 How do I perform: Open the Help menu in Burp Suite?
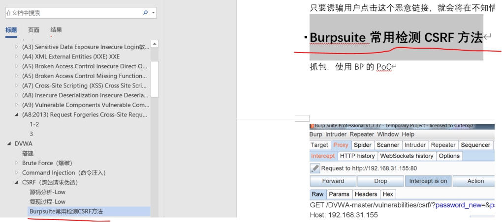tap(408, 134)
